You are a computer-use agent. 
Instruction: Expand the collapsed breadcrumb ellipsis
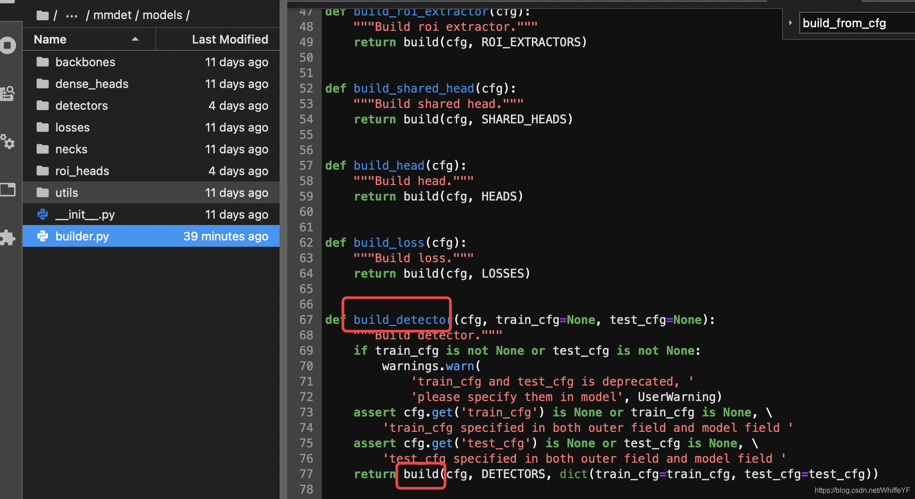(71, 15)
